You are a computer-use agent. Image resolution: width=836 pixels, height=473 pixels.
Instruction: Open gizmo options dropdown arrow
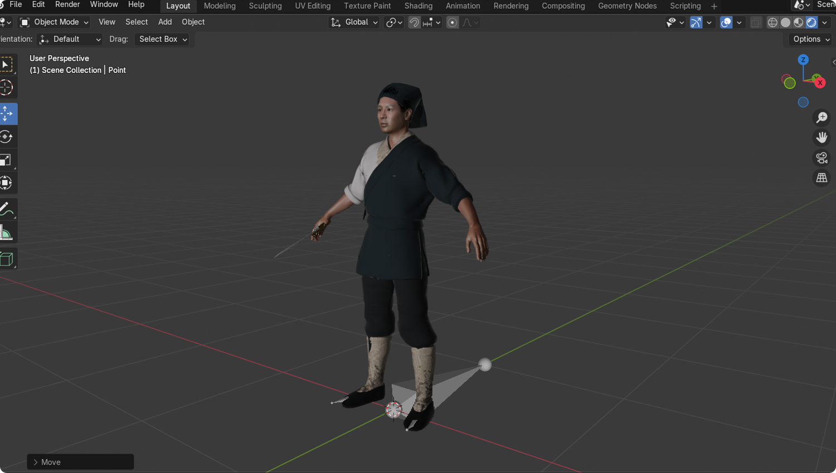click(x=709, y=22)
